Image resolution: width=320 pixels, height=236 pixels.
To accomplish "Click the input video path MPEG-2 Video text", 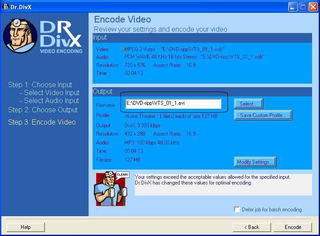I will pos(175,49).
